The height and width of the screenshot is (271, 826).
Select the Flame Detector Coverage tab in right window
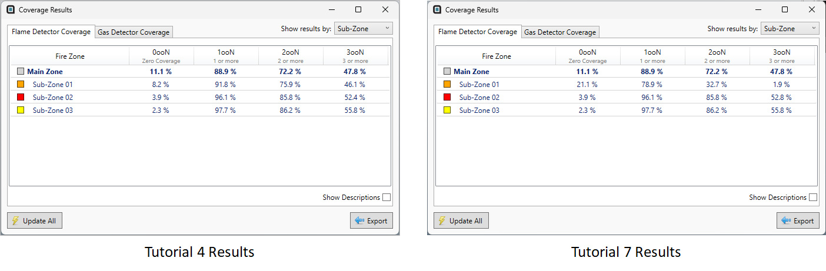click(x=478, y=32)
